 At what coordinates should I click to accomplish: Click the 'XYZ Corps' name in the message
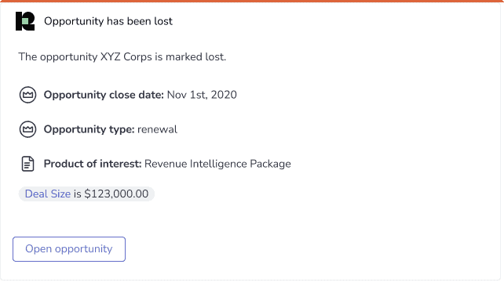(126, 57)
